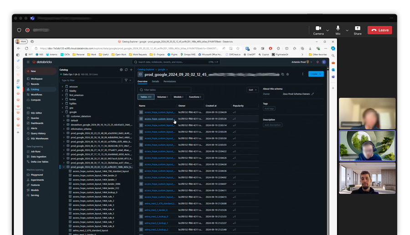This screenshot has height=235, width=410.
Task: Switch to the Permissions tab
Action: (x=170, y=81)
